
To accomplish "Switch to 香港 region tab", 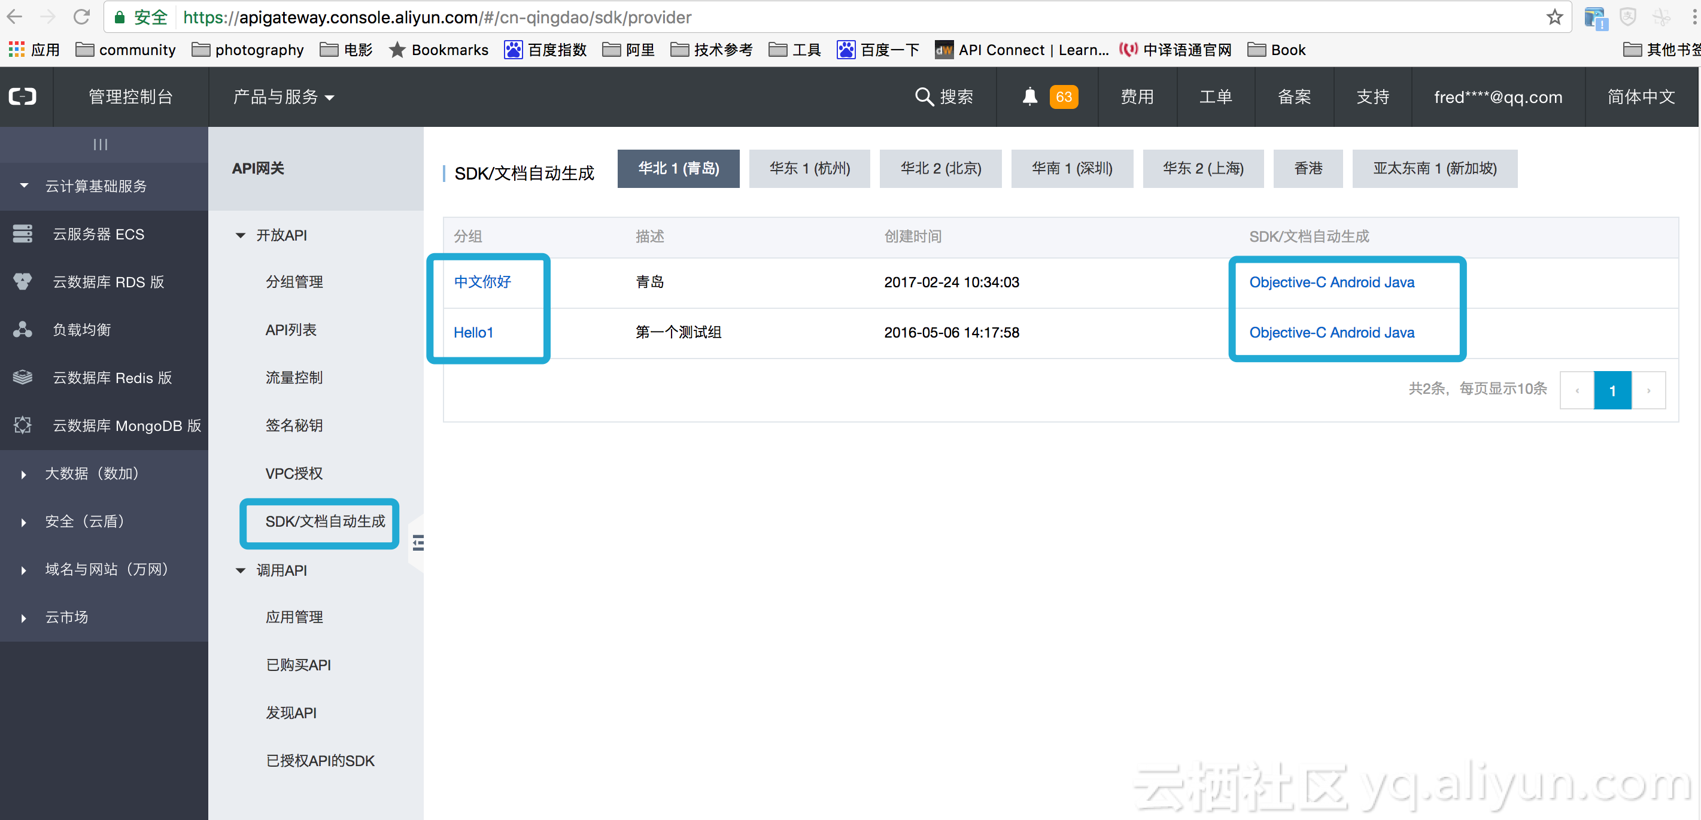I will tap(1307, 168).
